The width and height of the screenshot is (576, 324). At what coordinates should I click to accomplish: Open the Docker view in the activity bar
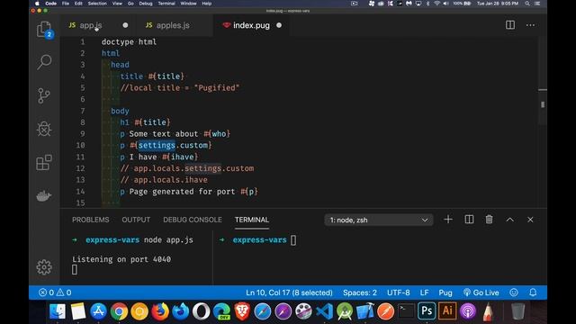point(44,196)
